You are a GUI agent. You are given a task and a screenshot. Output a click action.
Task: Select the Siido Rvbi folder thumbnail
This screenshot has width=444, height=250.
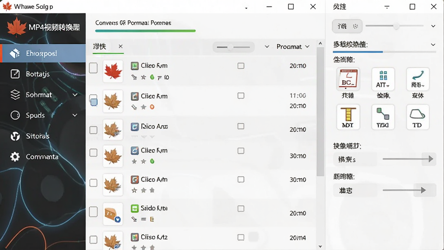tap(113, 214)
